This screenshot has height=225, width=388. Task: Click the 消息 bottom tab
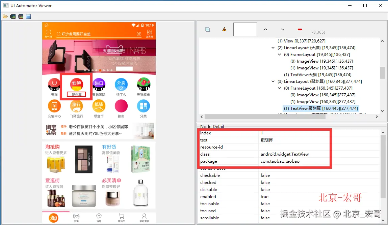(x=99, y=218)
